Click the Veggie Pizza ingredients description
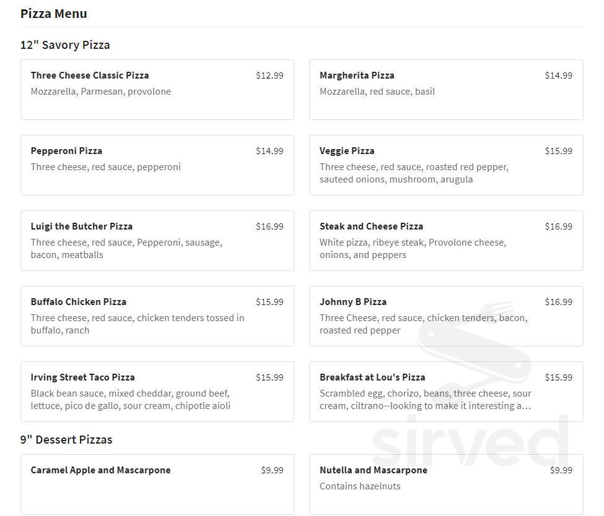The width and height of the screenshot is (604, 516). click(413, 173)
